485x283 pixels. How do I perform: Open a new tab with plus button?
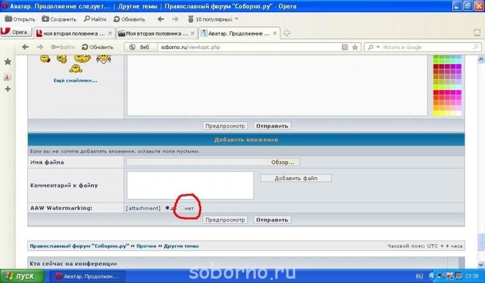tap(287, 33)
